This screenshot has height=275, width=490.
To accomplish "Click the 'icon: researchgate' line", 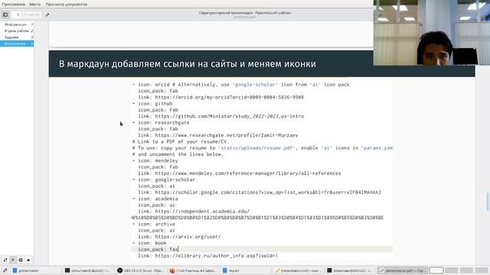I will point(161,122).
